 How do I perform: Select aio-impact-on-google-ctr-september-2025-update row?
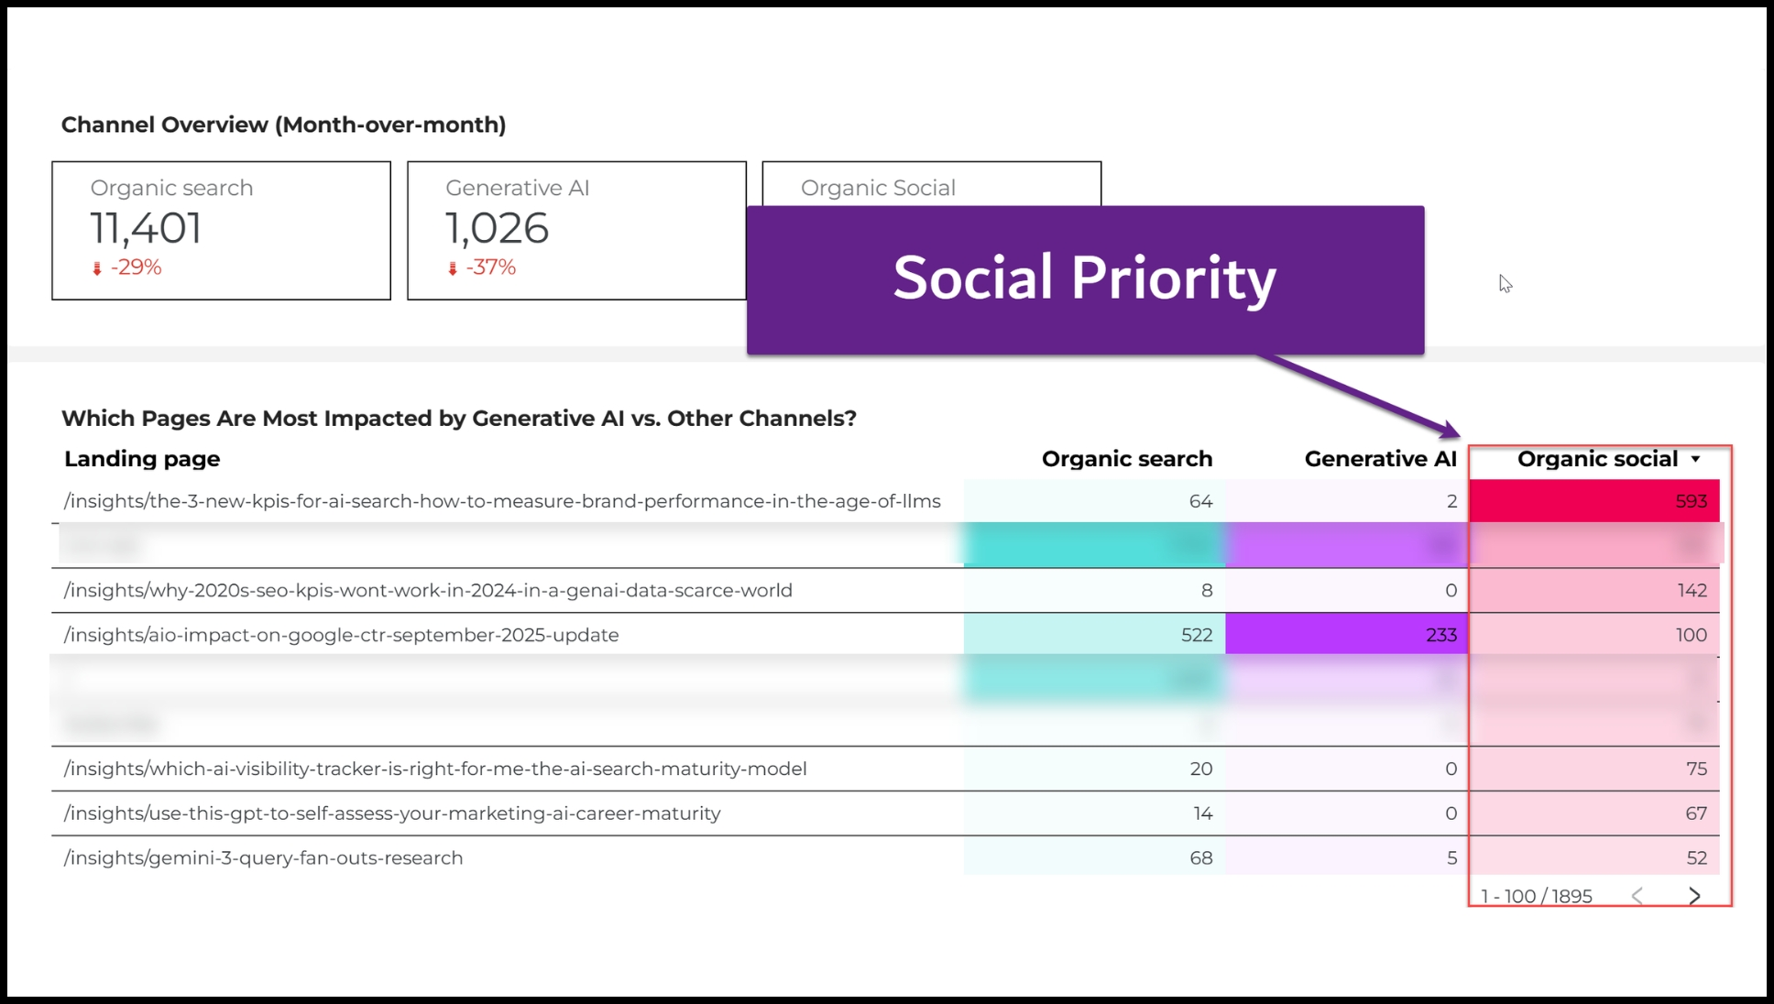tap(341, 635)
